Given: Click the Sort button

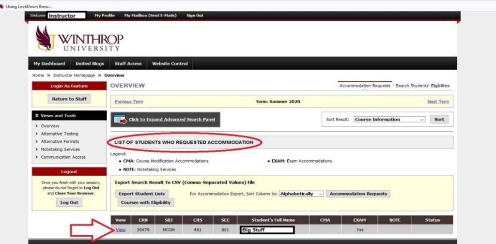Looking at the screenshot, I should [439, 120].
